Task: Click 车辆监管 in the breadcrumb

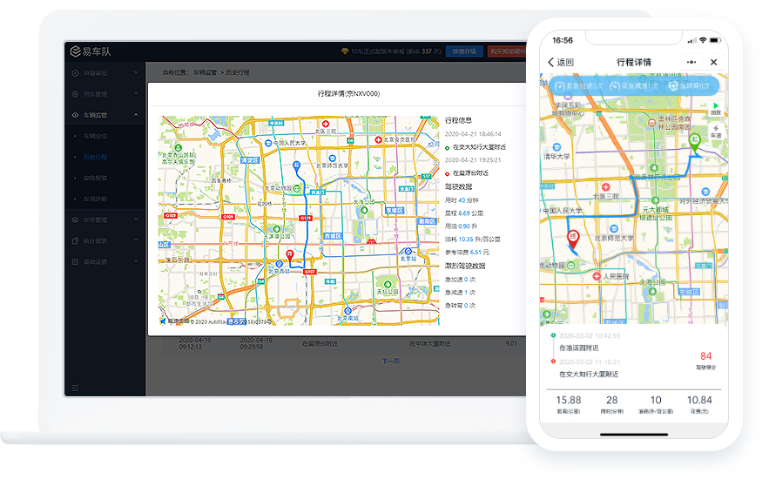Action: [205, 72]
